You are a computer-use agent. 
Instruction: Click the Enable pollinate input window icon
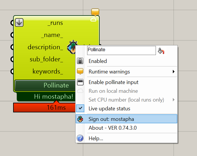click(x=80, y=82)
